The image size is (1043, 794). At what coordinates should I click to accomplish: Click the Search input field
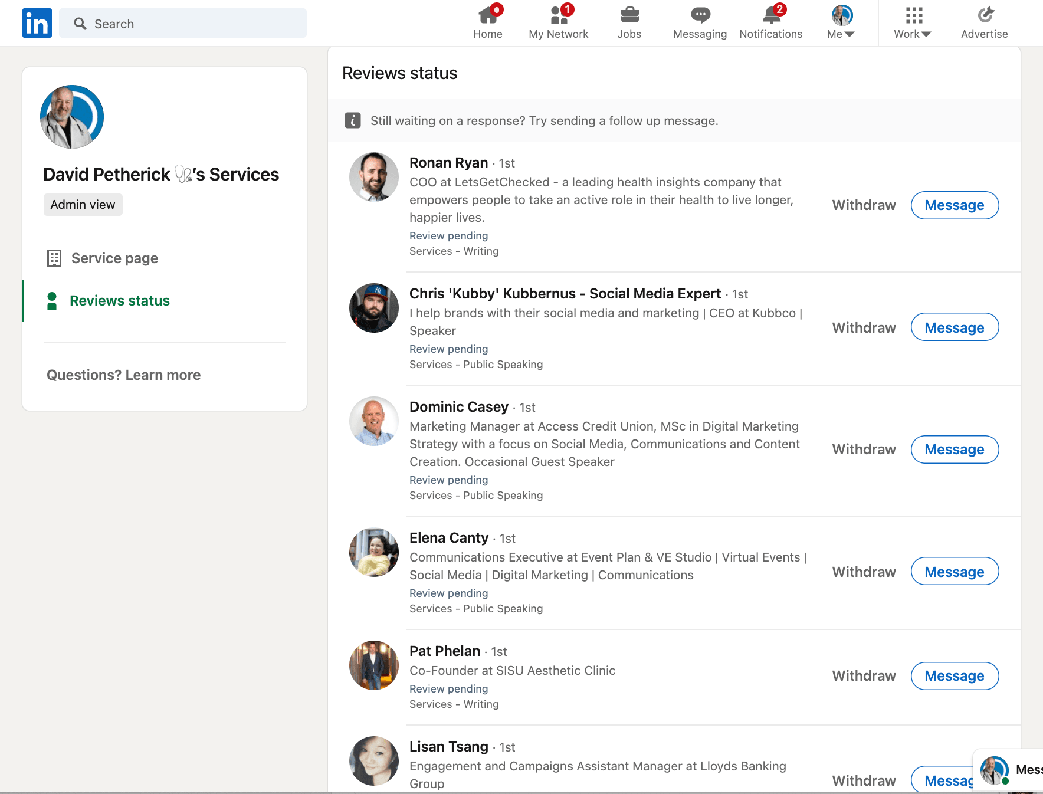[183, 24]
